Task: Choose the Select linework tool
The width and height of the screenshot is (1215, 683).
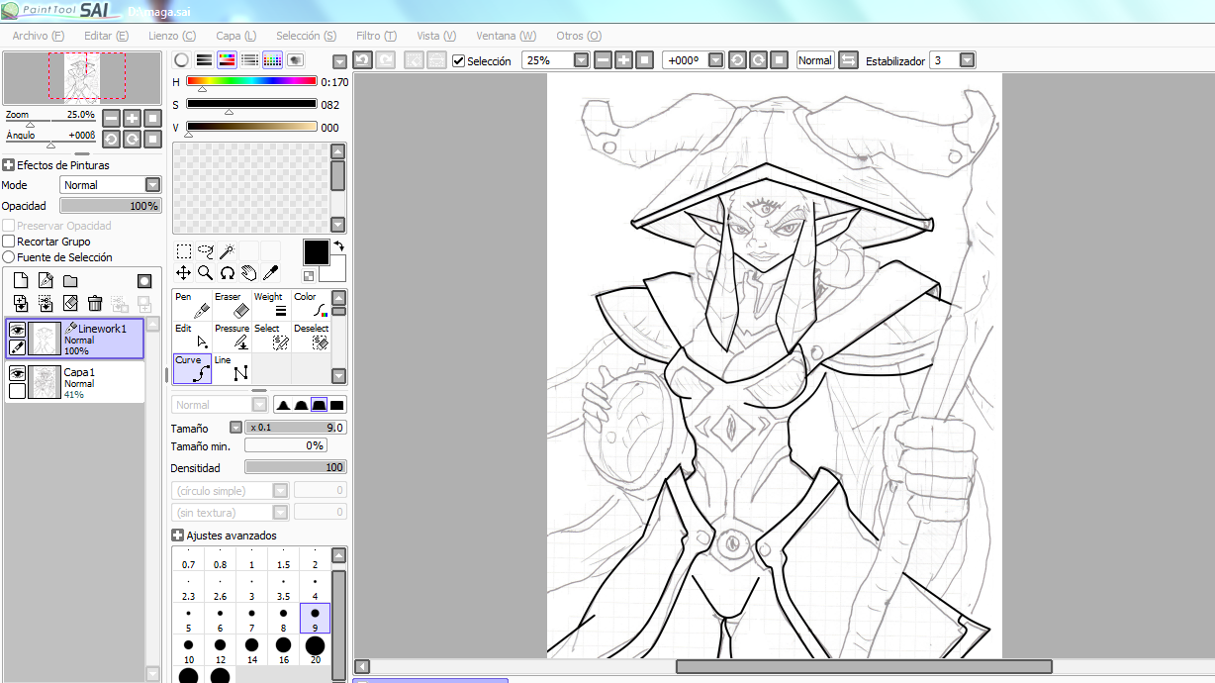Action: pyautogui.click(x=271, y=337)
